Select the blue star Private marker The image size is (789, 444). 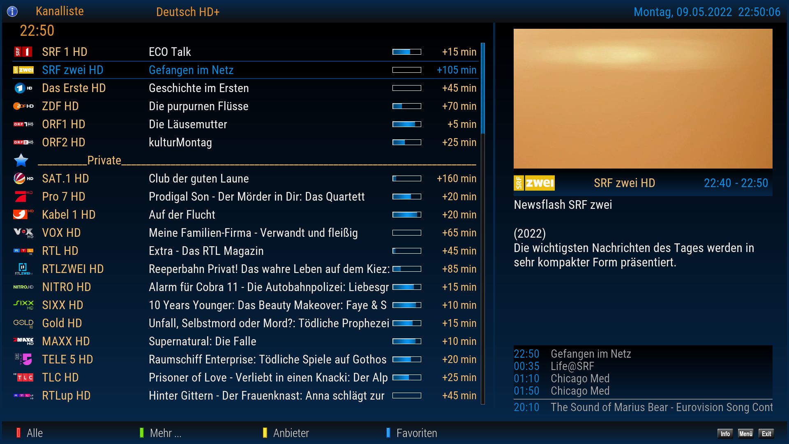[21, 160]
